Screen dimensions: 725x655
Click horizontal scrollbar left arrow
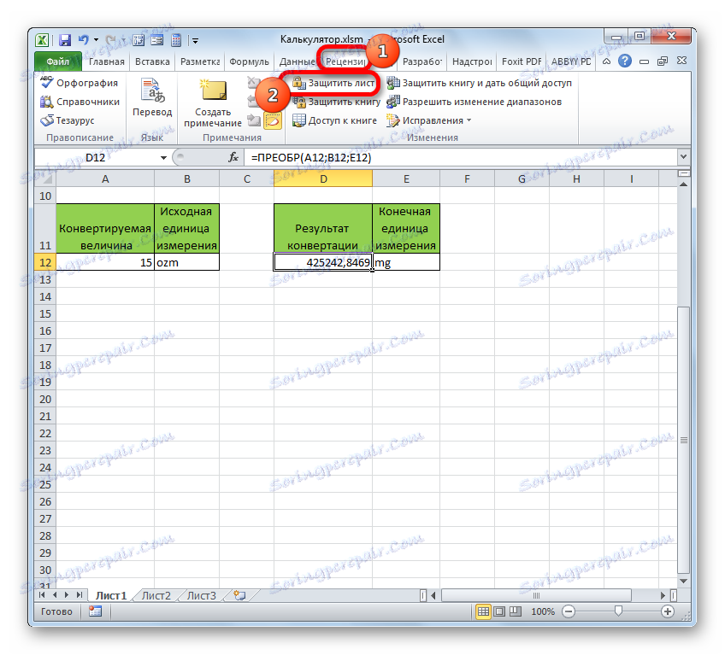tap(433, 595)
